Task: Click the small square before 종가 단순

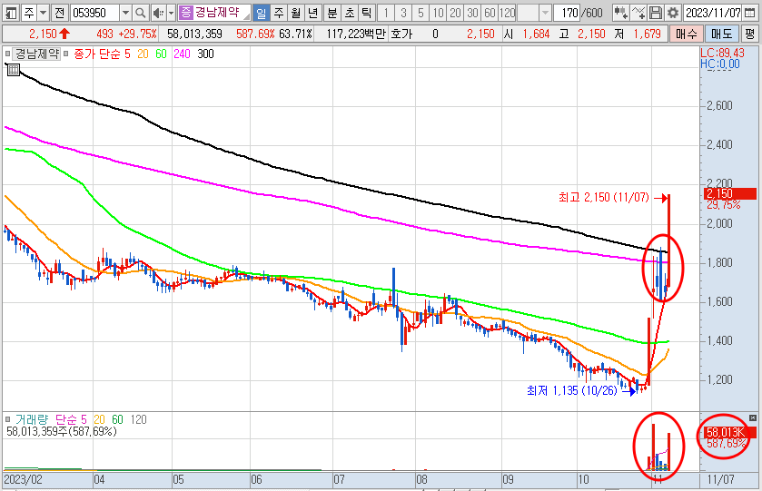Action: coord(66,54)
